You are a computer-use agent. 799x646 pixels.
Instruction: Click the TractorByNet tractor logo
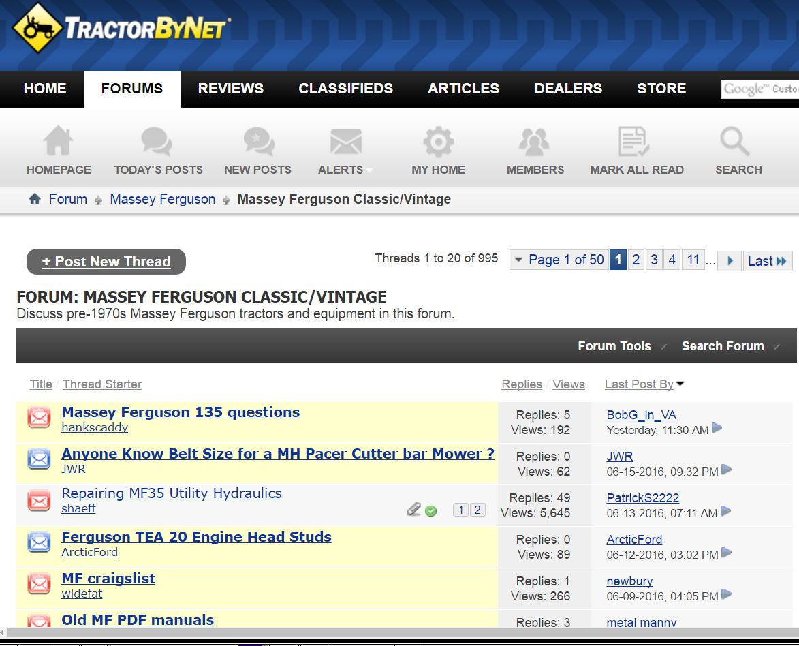click(121, 27)
